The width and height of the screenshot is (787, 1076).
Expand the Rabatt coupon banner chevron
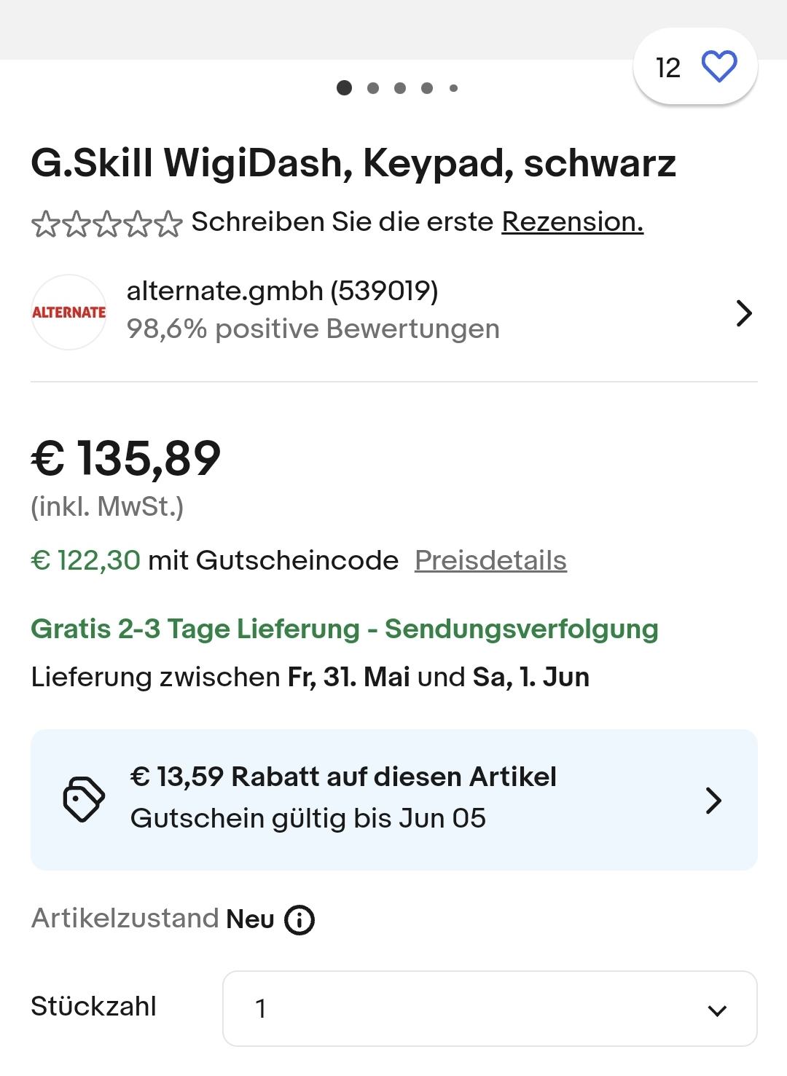714,800
